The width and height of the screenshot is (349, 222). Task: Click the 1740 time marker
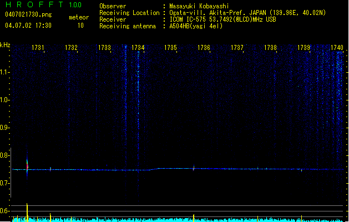point(337,48)
